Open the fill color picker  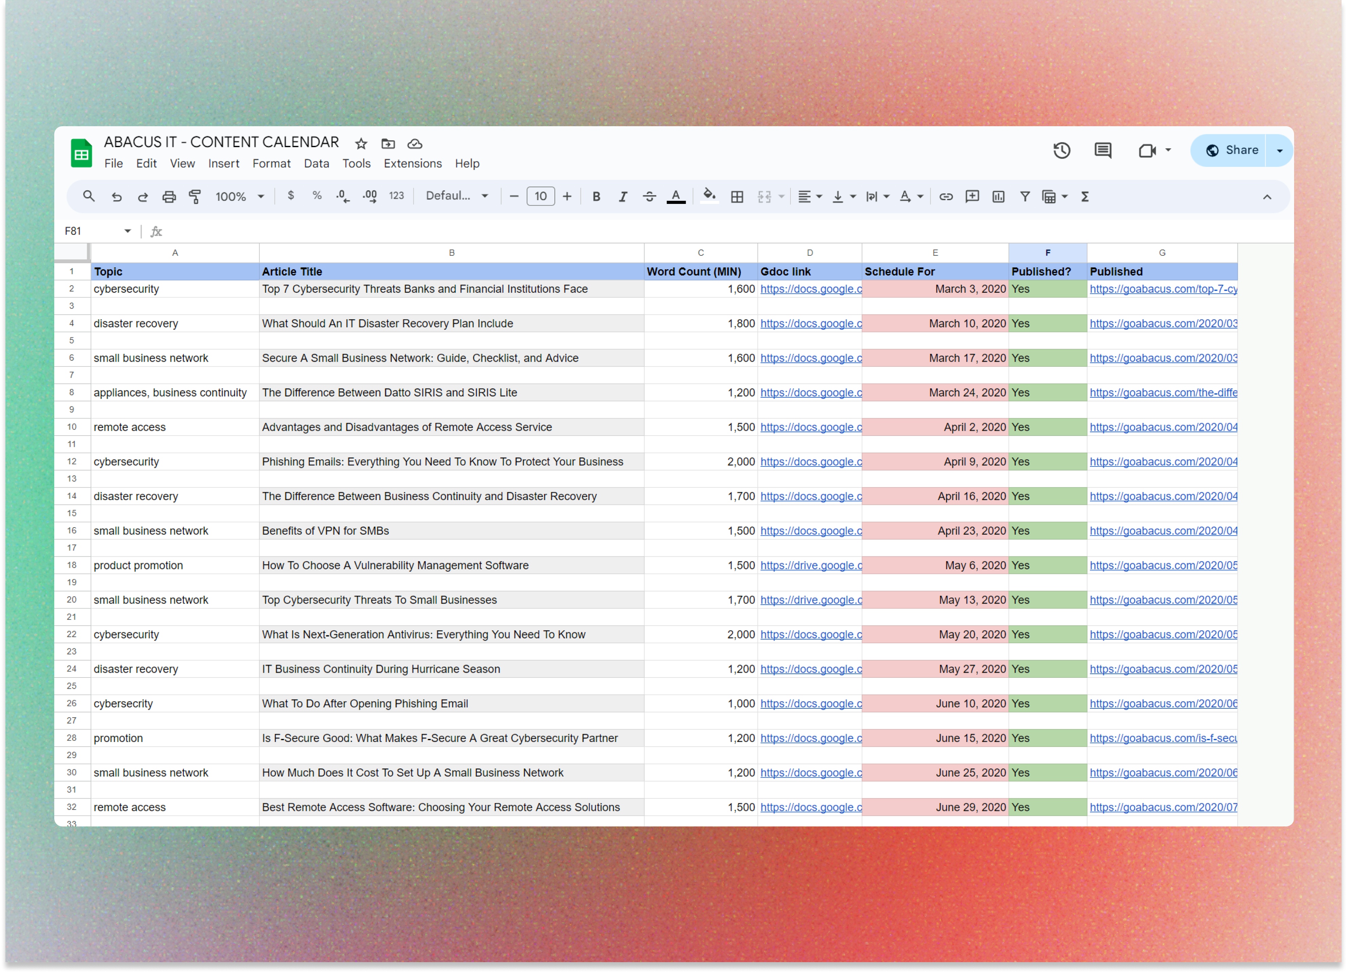709,197
